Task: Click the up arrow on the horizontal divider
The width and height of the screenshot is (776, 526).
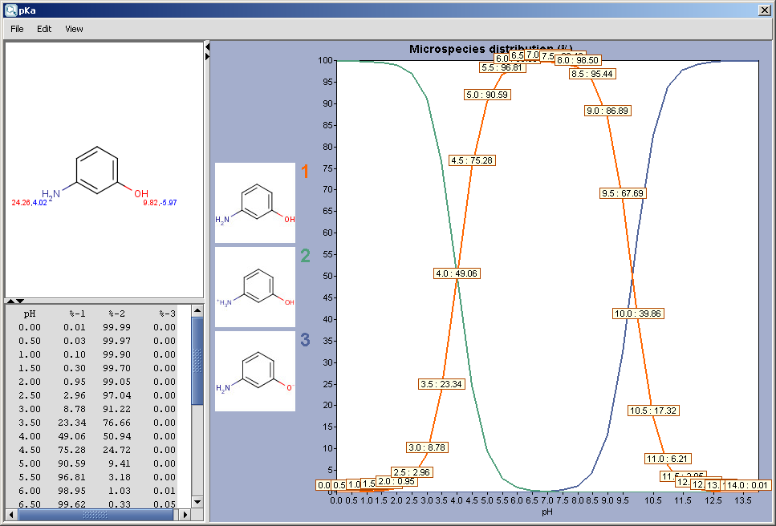Action: pos(10,301)
